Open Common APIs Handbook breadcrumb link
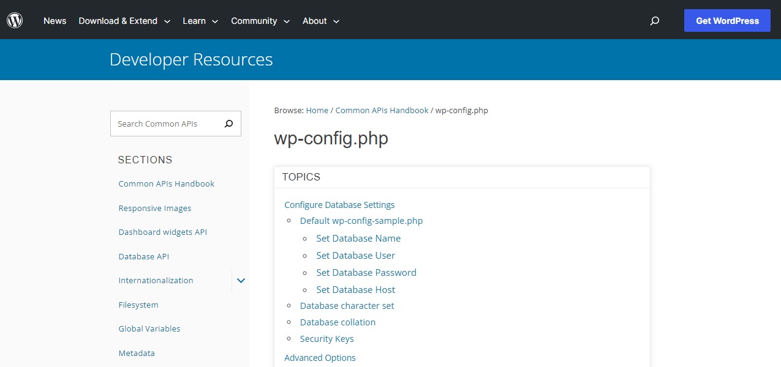 coord(382,111)
